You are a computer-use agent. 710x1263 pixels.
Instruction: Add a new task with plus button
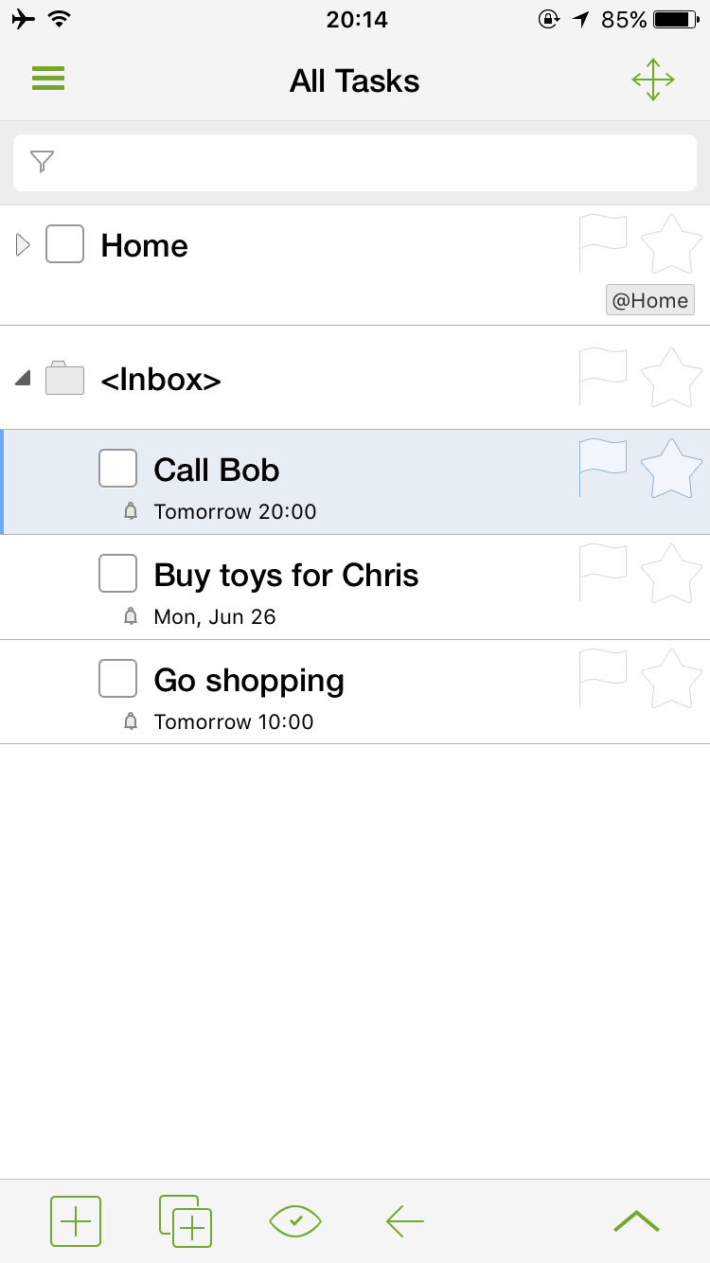point(76,1221)
